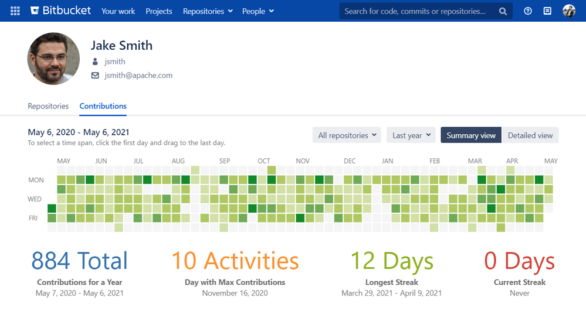Click the 10 Activities statistic
The image size is (586, 317).
pyautogui.click(x=235, y=260)
